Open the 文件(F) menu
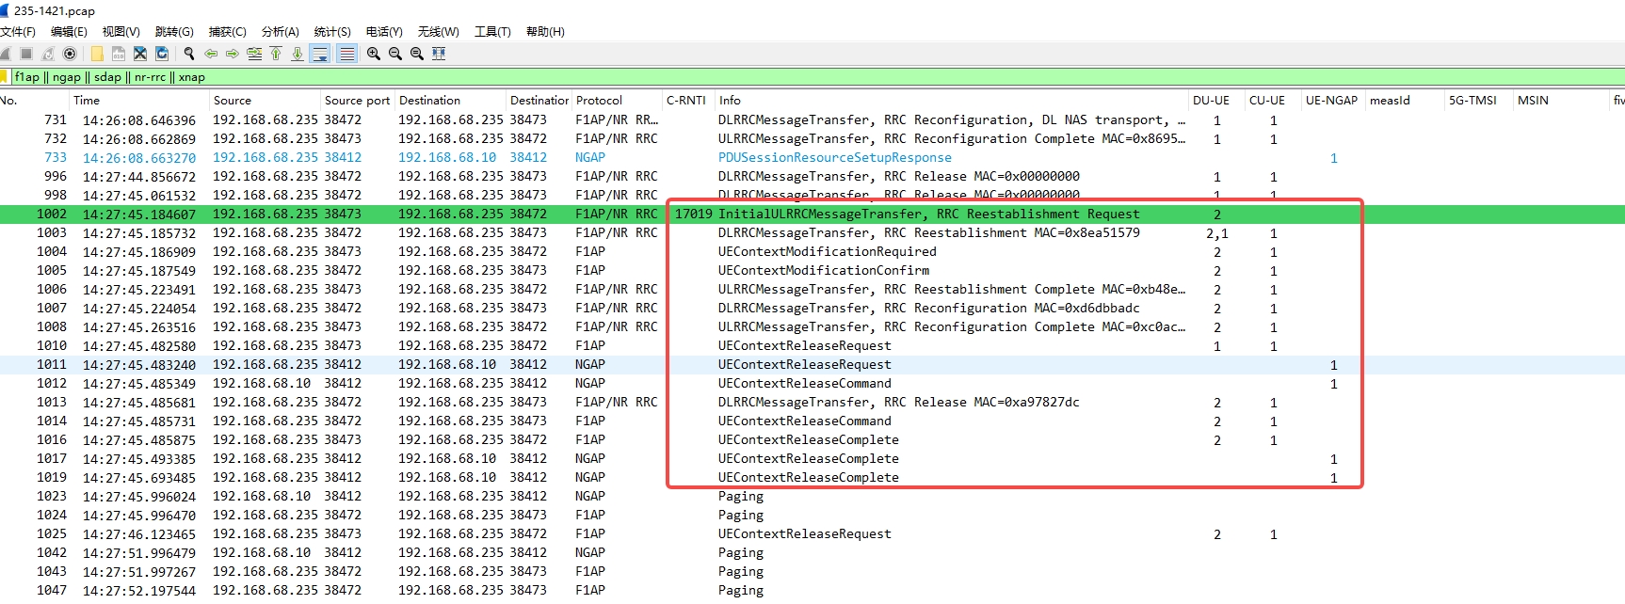1625x604 pixels. [x=18, y=31]
